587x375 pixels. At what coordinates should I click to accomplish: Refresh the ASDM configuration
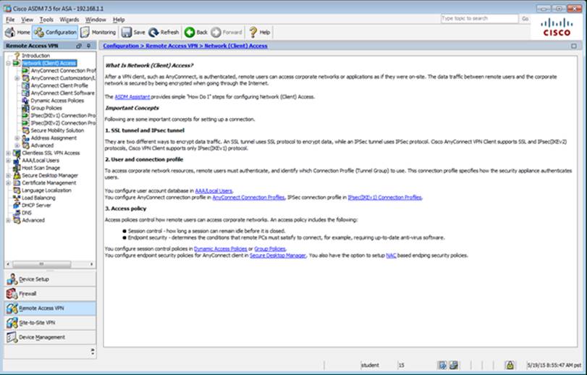point(164,33)
